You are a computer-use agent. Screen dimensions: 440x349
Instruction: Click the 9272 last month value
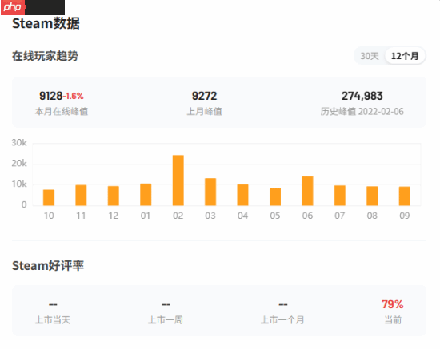(204, 96)
